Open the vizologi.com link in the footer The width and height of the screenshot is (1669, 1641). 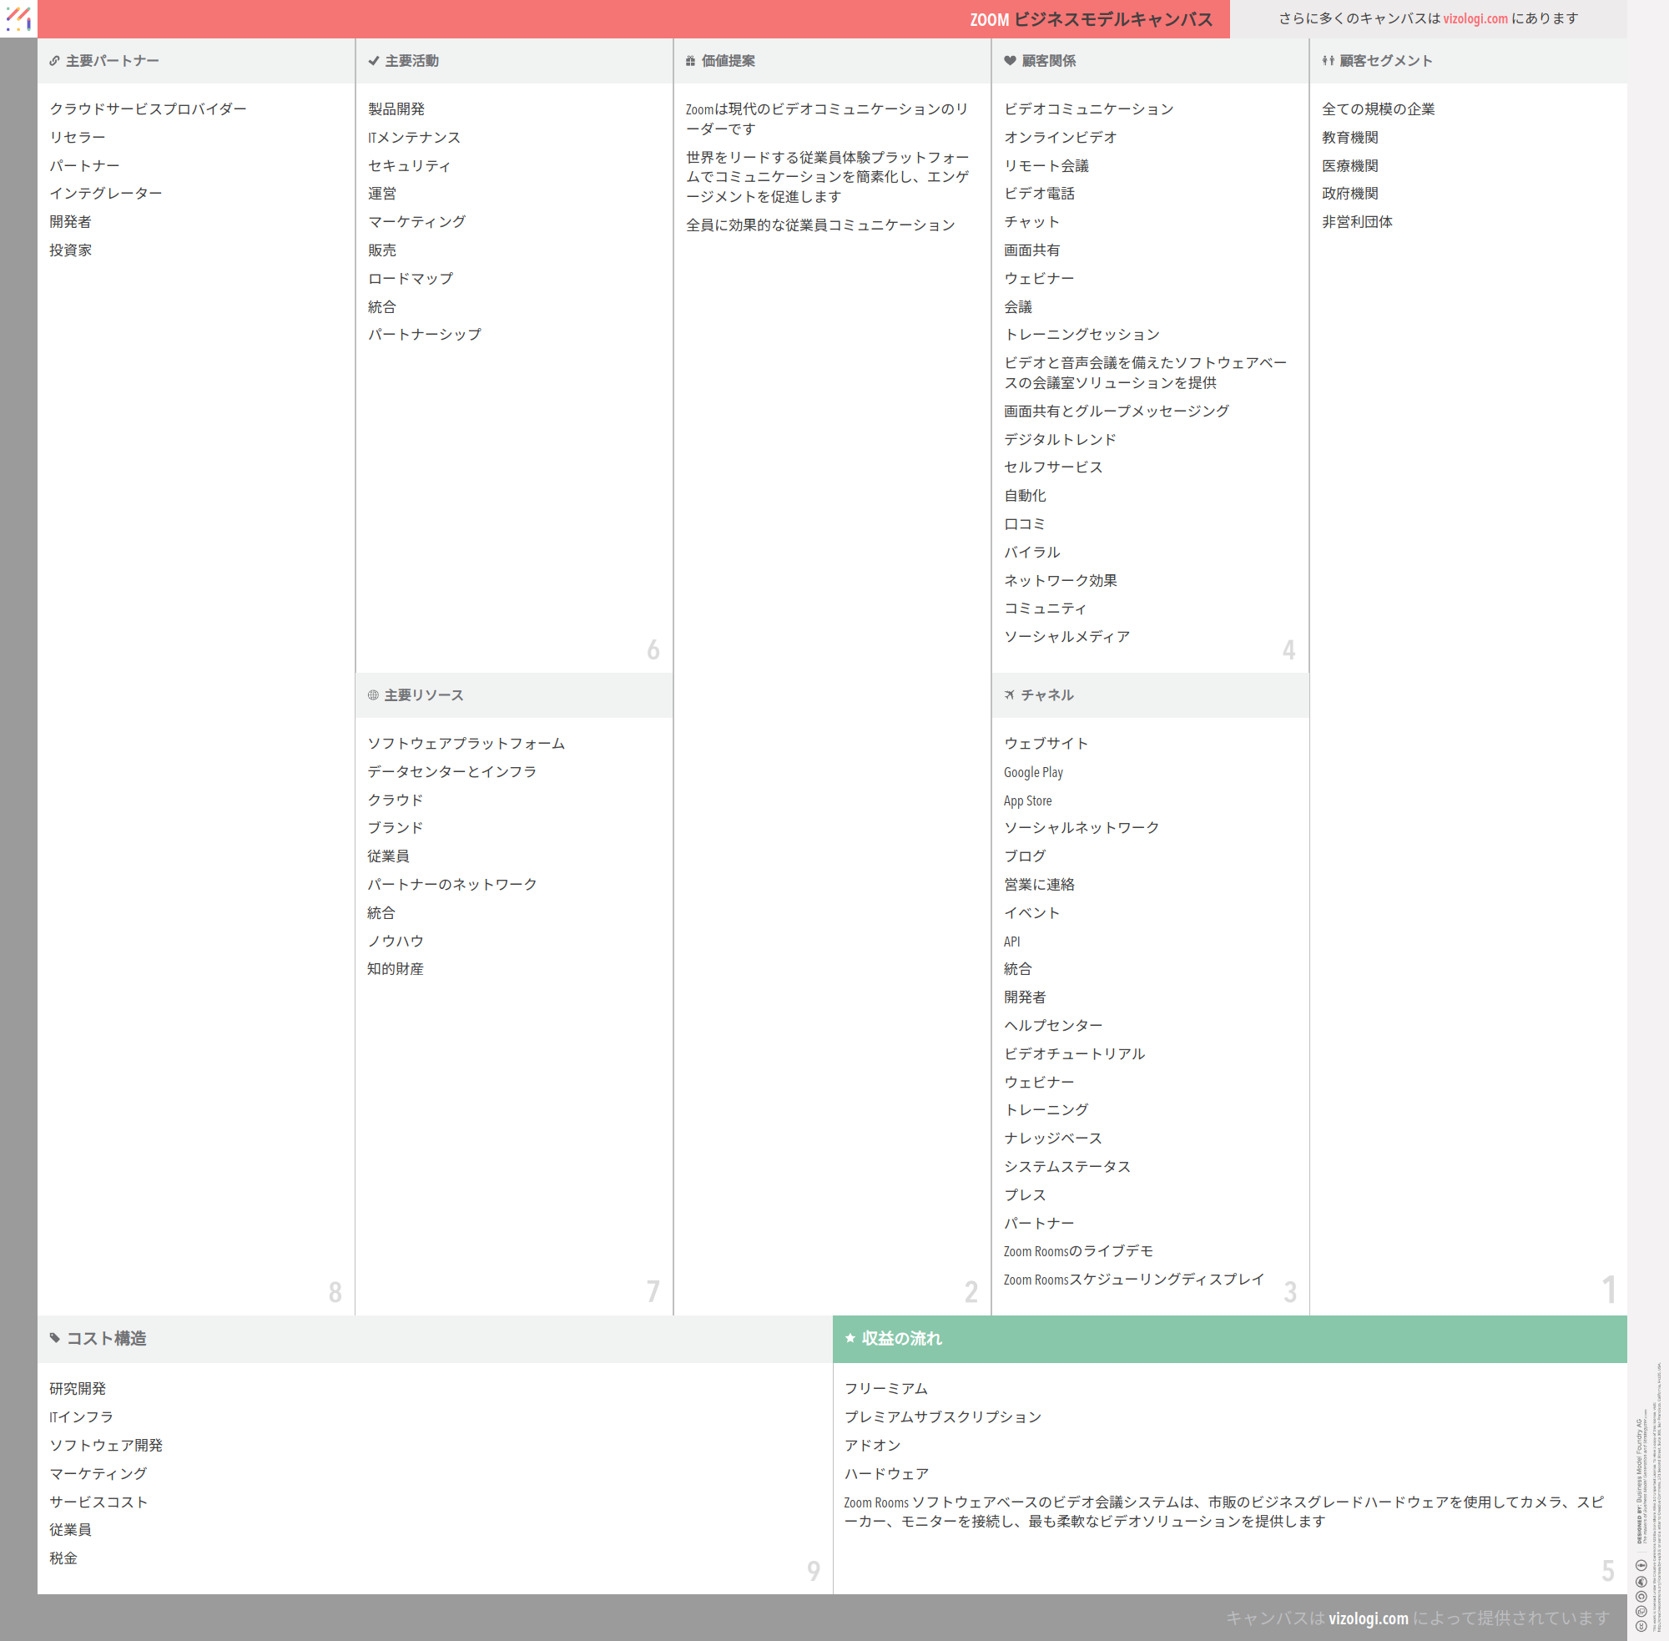[1368, 1618]
